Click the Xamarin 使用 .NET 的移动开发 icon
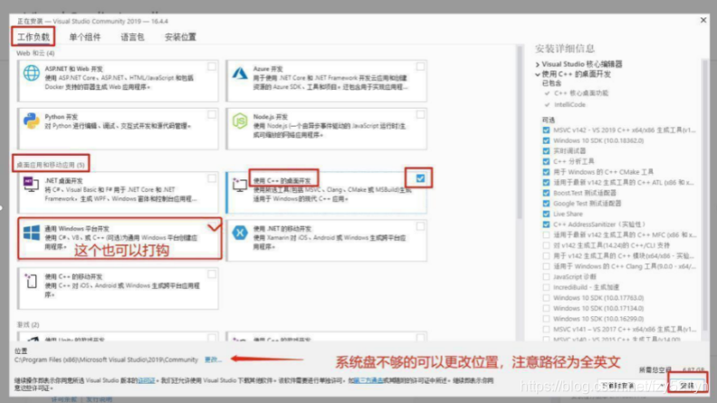This screenshot has height=403, width=717. [x=240, y=233]
